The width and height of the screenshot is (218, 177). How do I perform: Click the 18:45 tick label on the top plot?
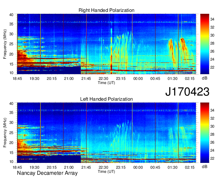(x=17, y=79)
